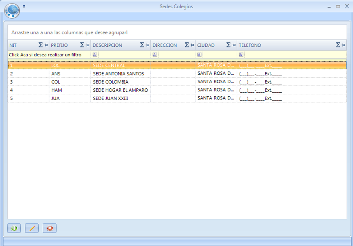Toggle the pin on the CIUDAD column

click(234, 45)
